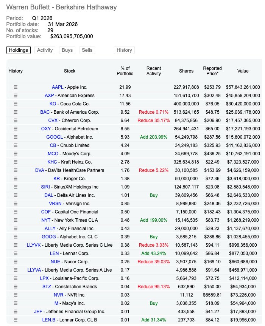This screenshot has height=326, width=265.
Task: Open history icon for AAPL row
Action: (16, 87)
